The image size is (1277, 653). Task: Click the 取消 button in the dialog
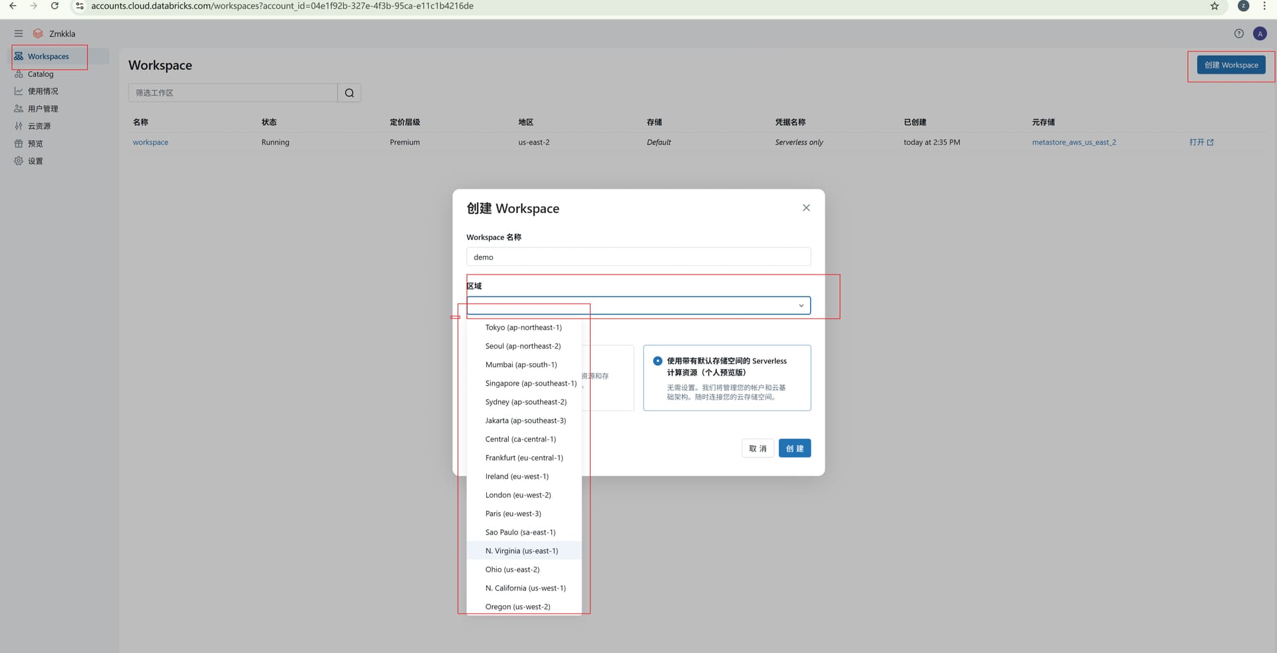pos(758,448)
